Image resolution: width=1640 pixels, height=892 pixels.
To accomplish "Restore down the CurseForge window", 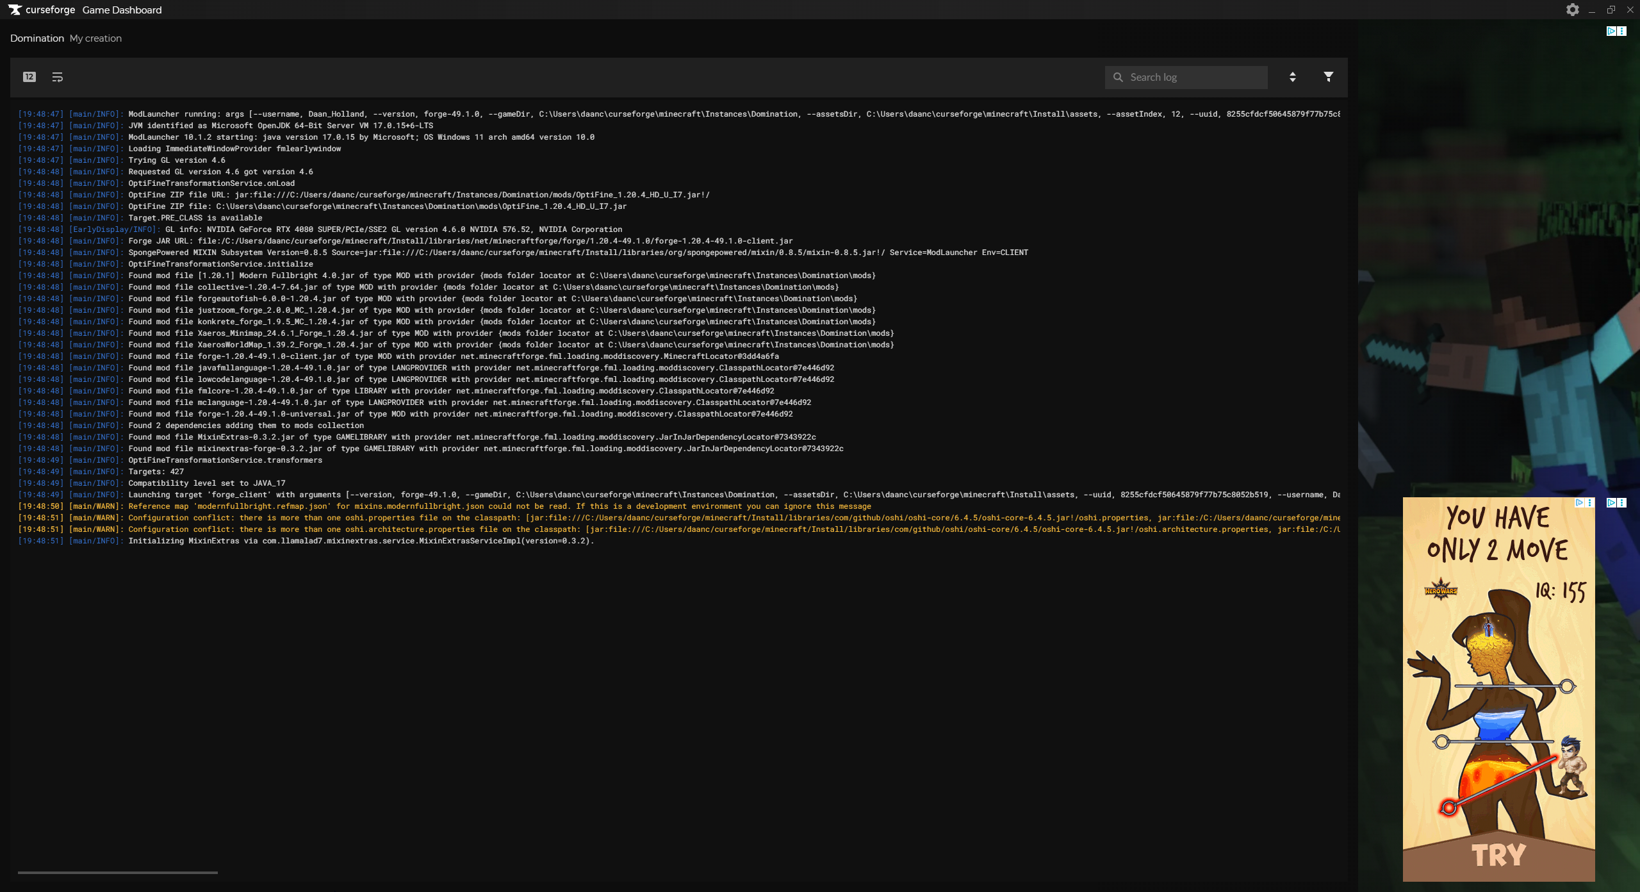I will click(x=1611, y=10).
